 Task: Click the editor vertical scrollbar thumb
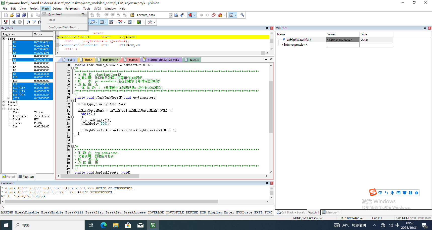(x=271, y=107)
